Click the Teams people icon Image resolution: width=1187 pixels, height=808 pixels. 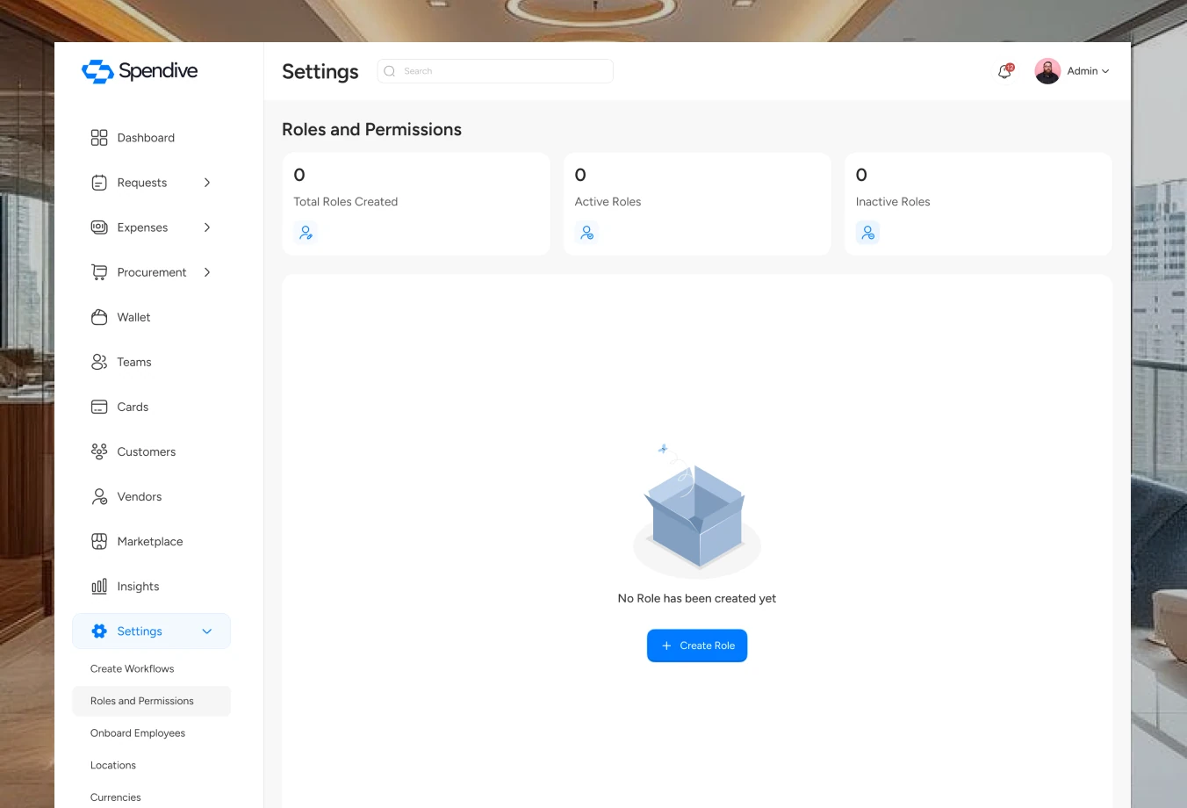99,362
